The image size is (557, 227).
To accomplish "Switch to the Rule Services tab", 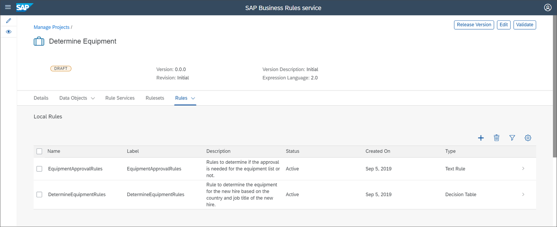I will [120, 98].
